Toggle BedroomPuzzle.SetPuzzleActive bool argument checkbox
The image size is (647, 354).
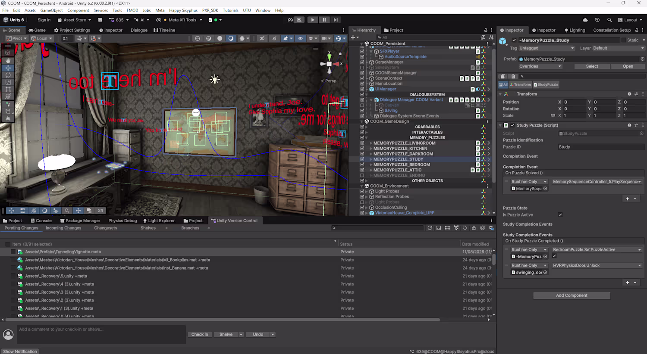coord(554,256)
